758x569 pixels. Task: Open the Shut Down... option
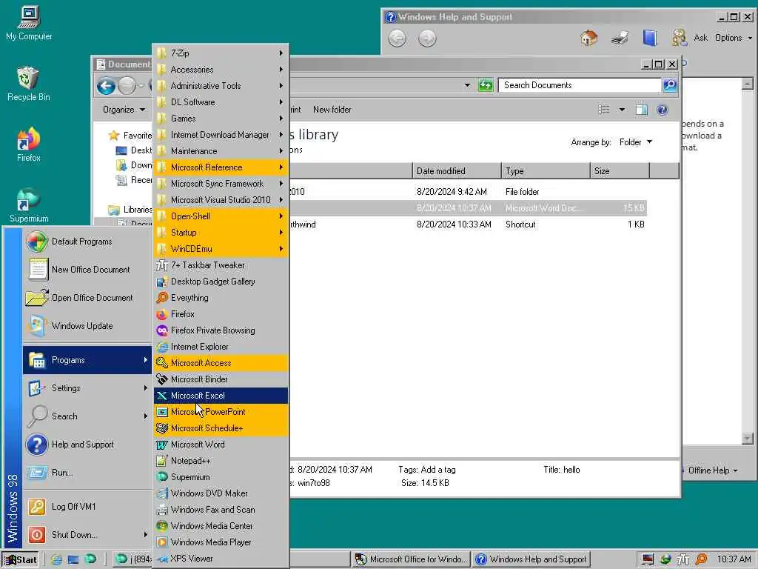click(x=87, y=535)
